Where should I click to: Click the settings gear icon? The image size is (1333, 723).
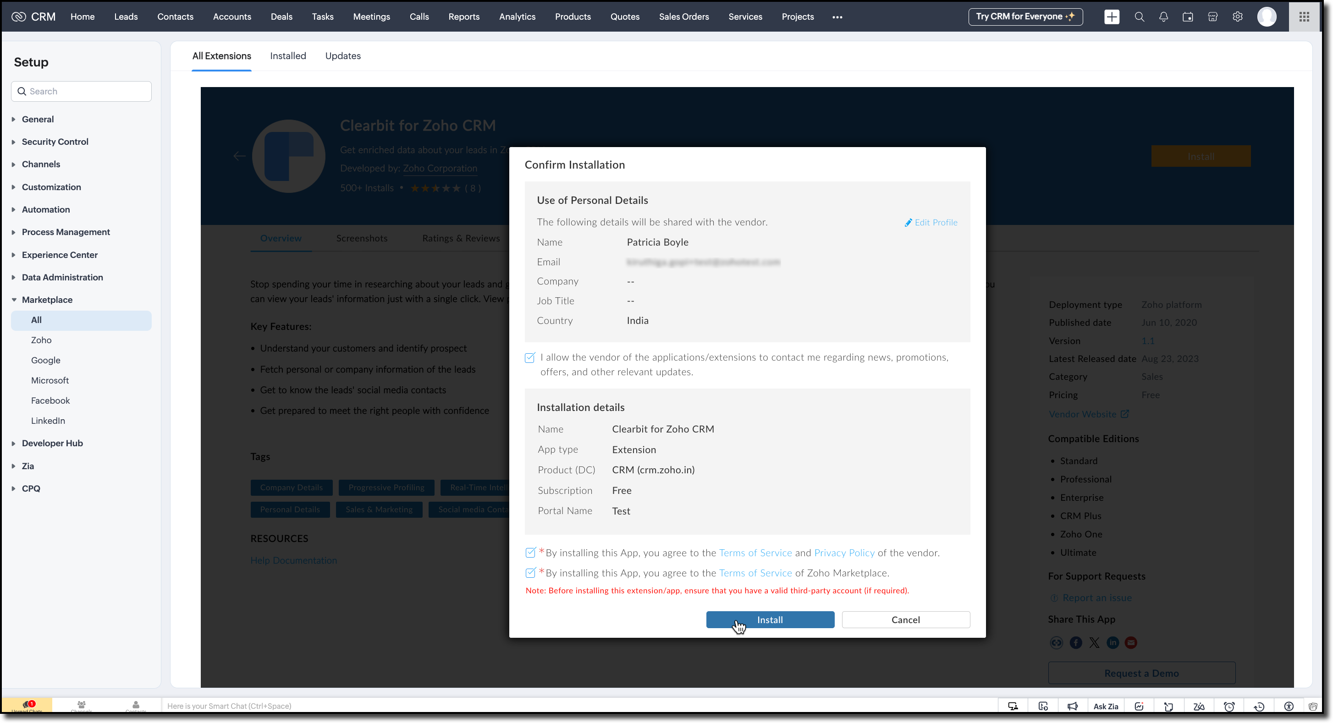pyautogui.click(x=1237, y=17)
